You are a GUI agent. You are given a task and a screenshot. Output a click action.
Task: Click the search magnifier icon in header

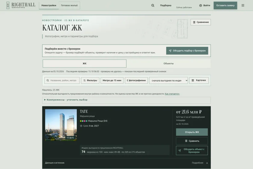click(153, 5)
